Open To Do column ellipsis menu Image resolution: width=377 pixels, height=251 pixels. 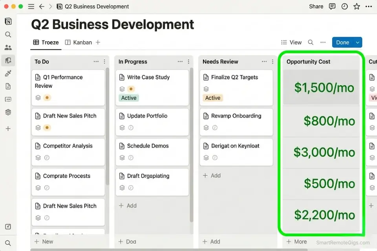pyautogui.click(x=96, y=62)
